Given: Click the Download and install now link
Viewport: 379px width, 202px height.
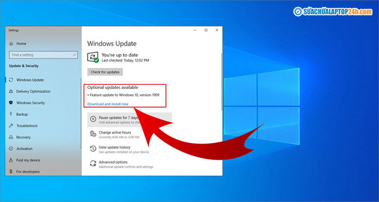Looking at the screenshot, I should (x=108, y=104).
